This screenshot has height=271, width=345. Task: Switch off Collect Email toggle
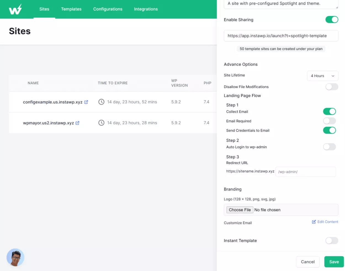tap(330, 111)
